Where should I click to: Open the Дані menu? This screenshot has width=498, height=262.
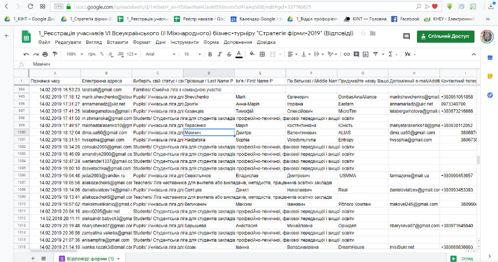click(160, 42)
